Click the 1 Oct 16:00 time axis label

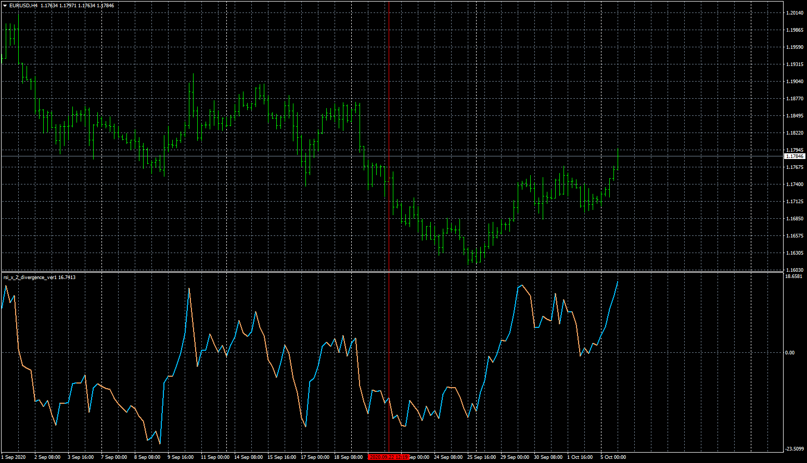(x=580, y=457)
